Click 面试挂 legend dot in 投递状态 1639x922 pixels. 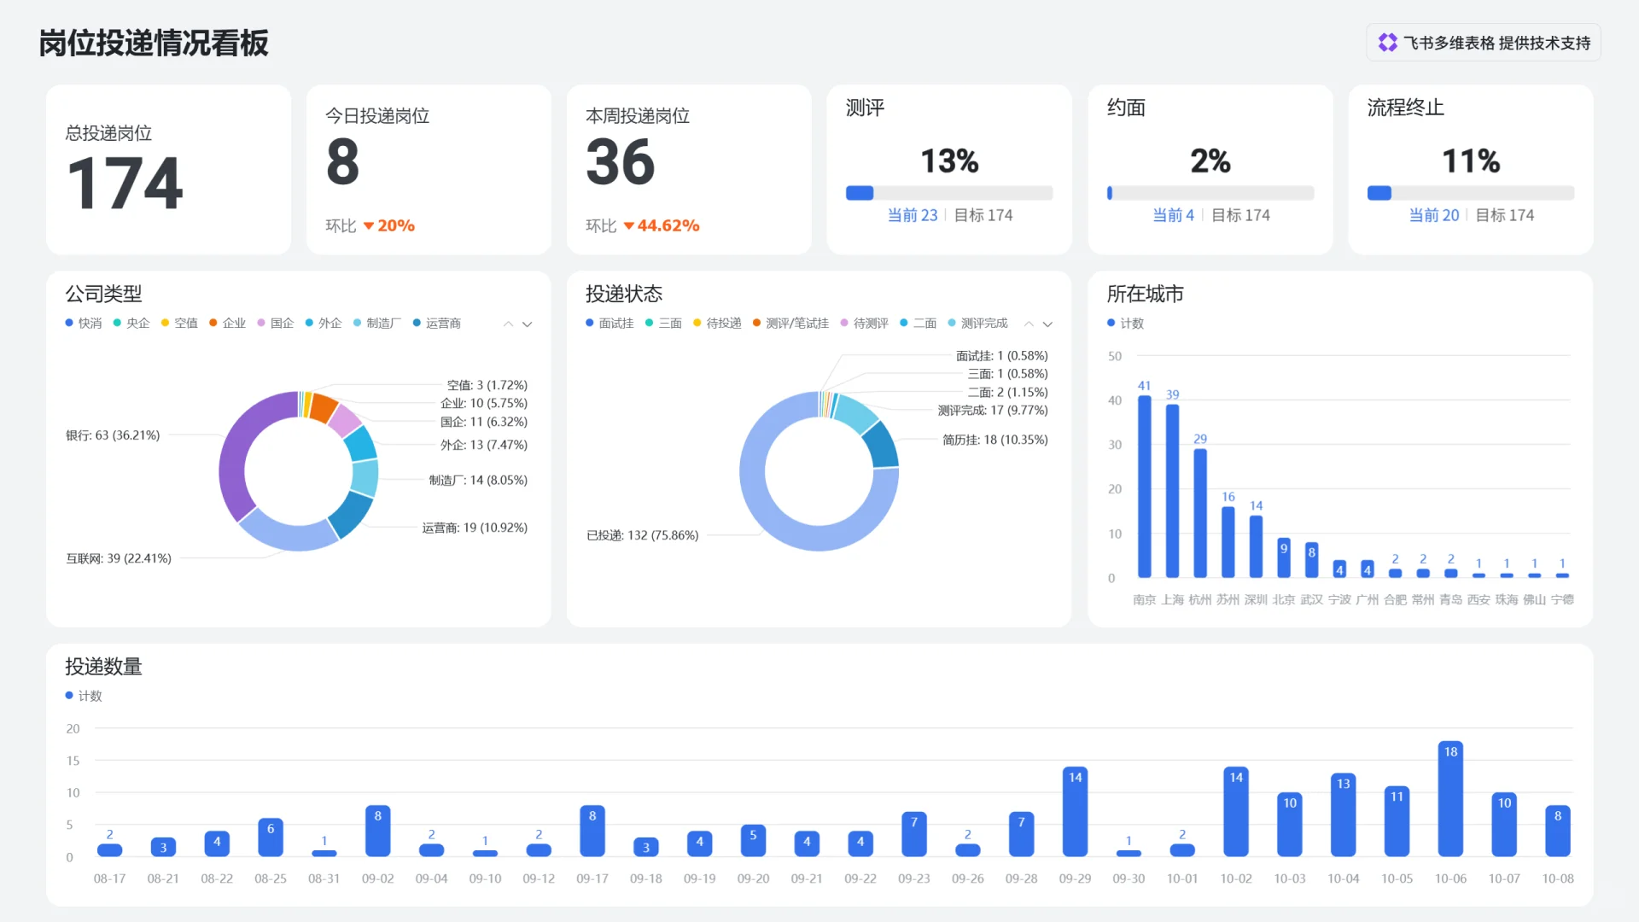[590, 323]
